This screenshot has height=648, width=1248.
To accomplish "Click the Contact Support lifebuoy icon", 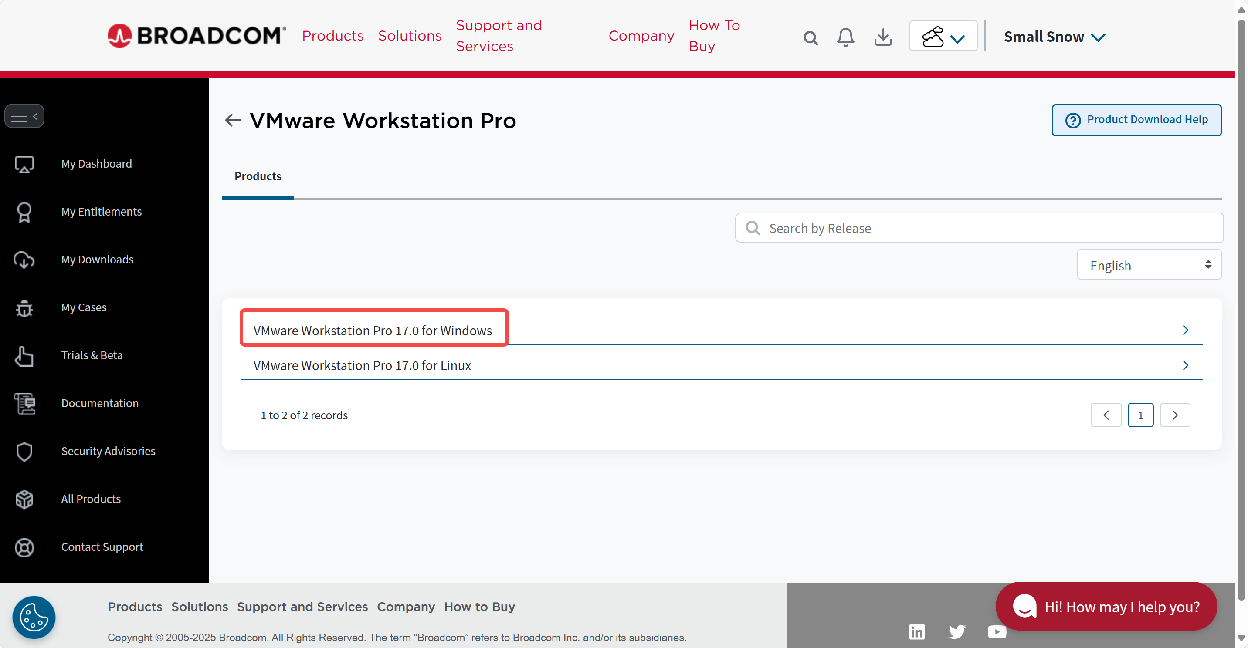I will pos(24,548).
